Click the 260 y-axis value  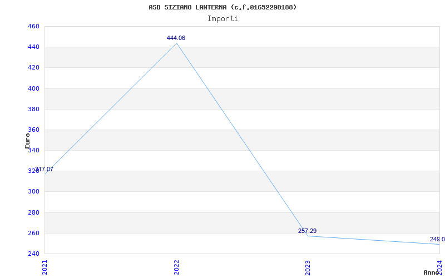pyautogui.click(x=33, y=233)
